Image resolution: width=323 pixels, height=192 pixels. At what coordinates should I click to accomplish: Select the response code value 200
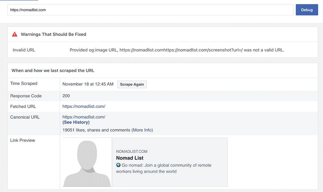click(66, 96)
